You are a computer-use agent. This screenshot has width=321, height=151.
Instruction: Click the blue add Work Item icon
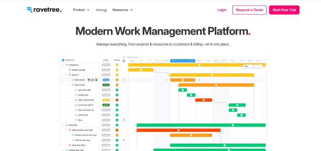coord(63,60)
